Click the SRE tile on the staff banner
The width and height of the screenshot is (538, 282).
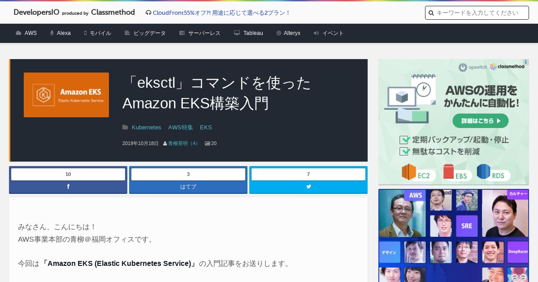[467, 226]
